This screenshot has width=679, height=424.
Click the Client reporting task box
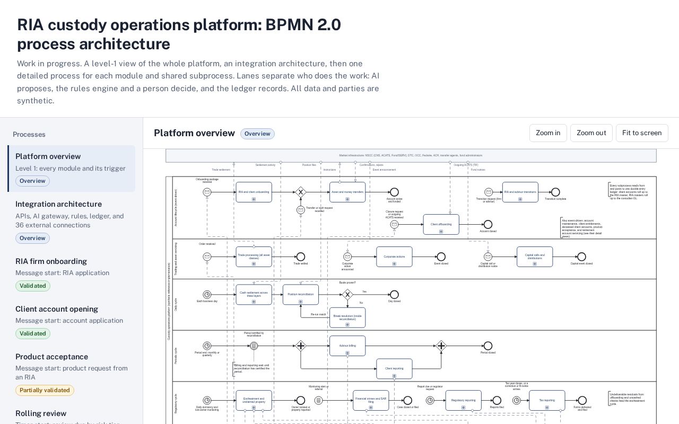point(394,369)
